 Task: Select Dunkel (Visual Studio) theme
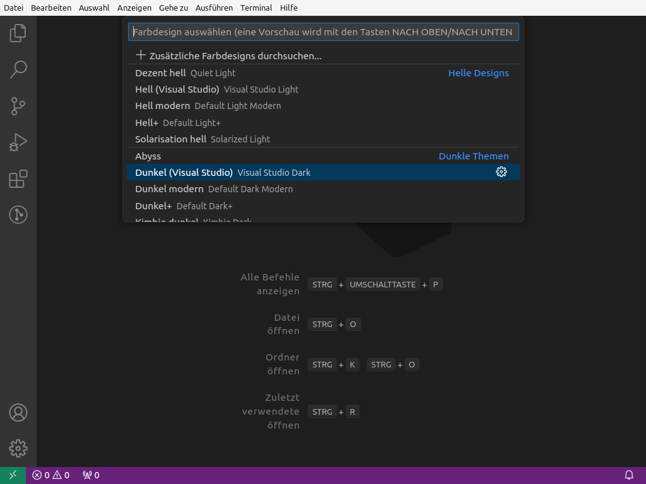pyautogui.click(x=324, y=172)
